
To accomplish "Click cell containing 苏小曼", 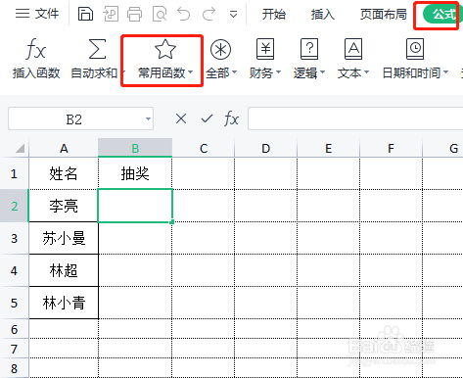I will pos(64,238).
